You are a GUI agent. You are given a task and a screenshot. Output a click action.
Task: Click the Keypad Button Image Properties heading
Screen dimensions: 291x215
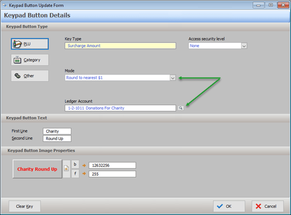(41, 150)
